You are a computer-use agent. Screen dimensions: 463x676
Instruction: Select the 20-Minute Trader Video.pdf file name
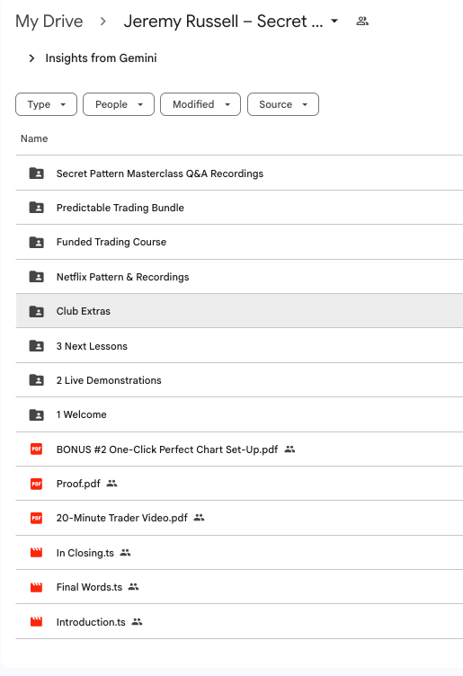122,518
